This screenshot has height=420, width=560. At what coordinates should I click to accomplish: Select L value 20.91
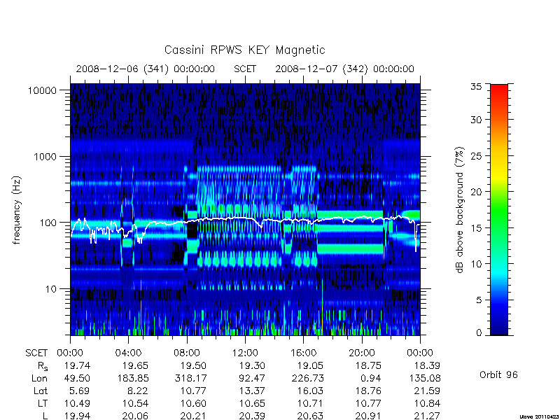click(x=368, y=416)
